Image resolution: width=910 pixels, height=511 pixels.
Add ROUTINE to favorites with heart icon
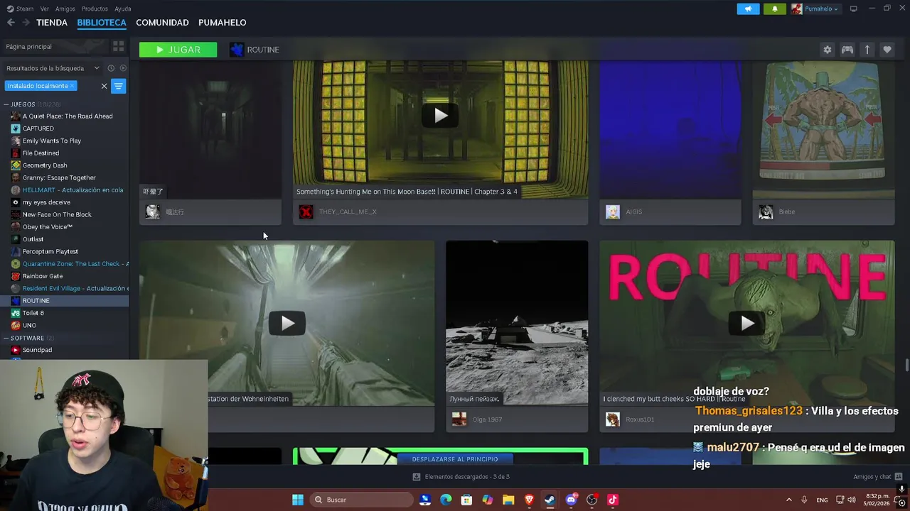(x=887, y=50)
